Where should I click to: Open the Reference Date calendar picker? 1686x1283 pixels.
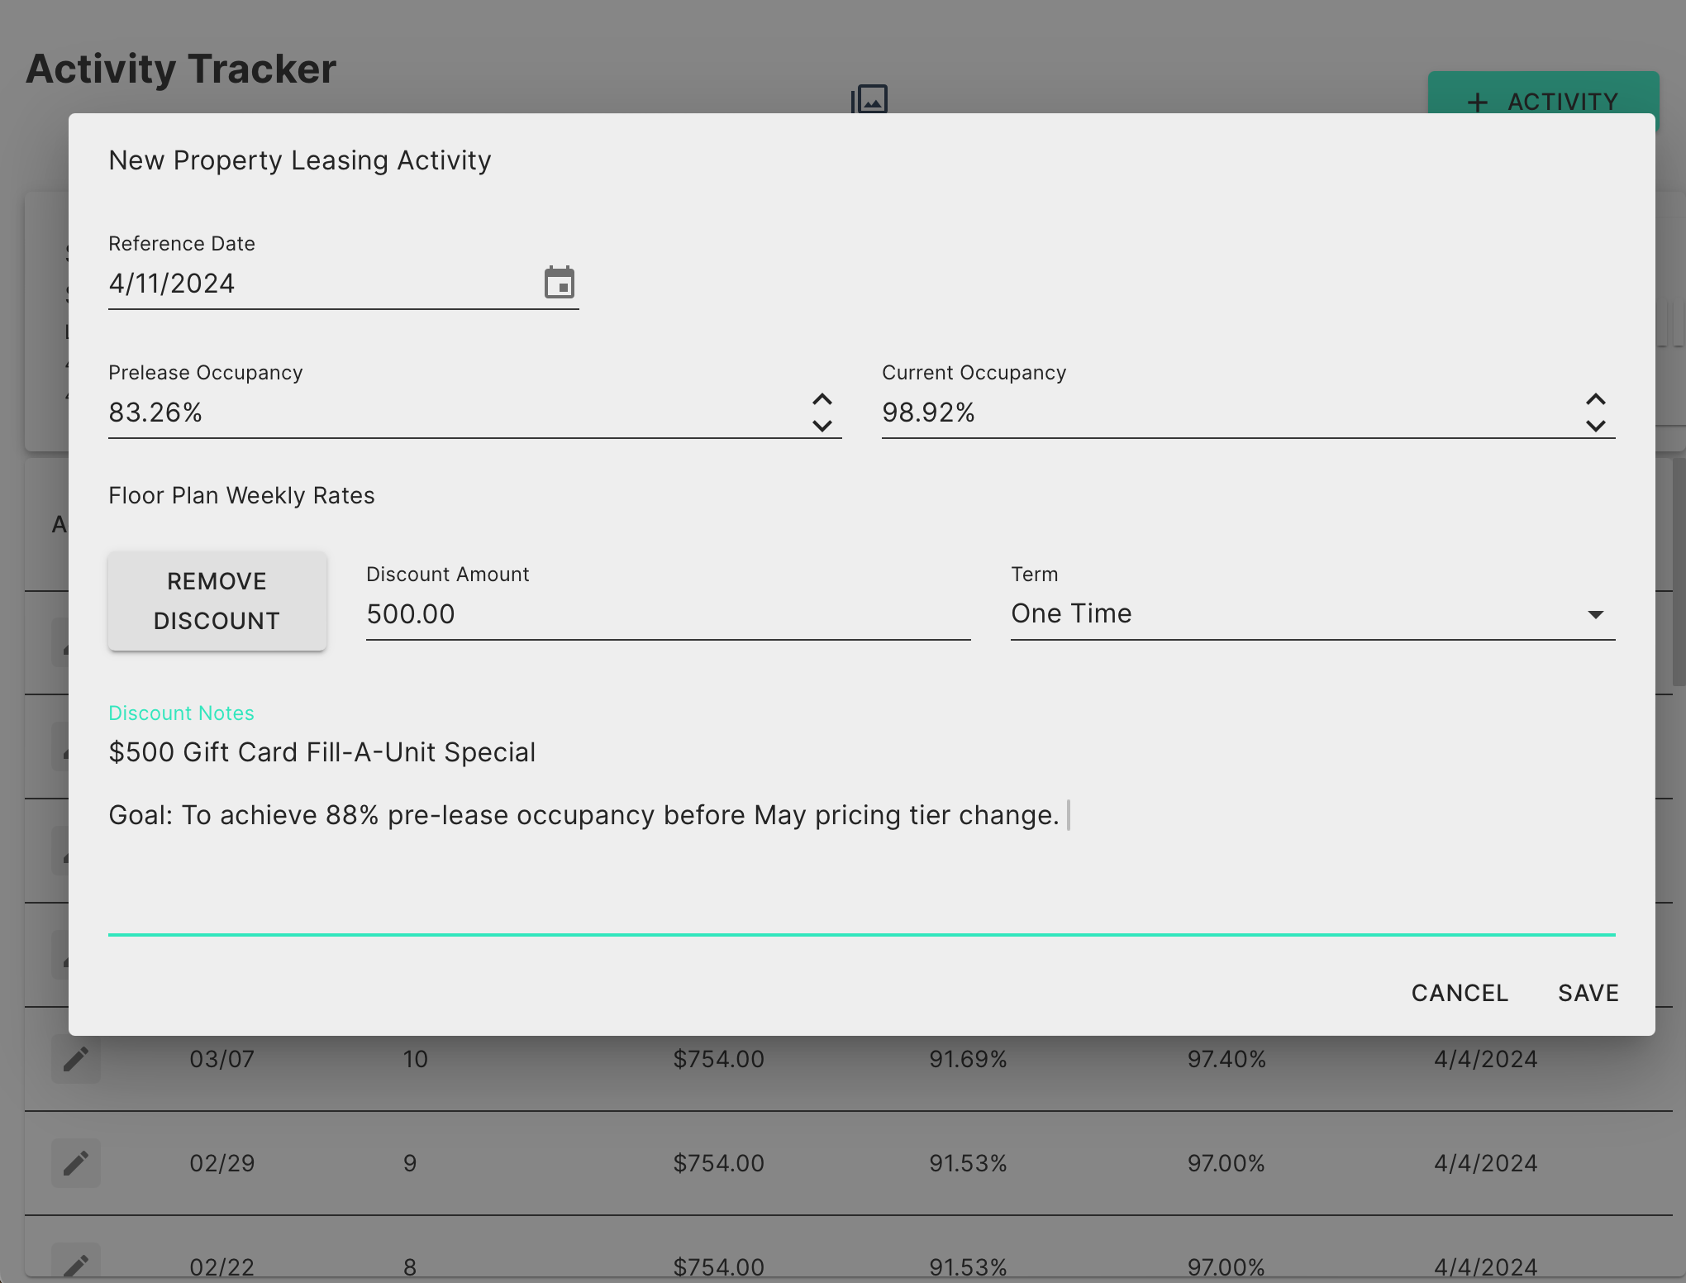click(560, 283)
